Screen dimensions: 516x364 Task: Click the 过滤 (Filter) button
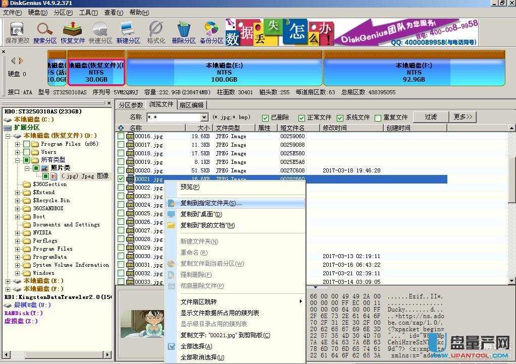[x=431, y=117]
